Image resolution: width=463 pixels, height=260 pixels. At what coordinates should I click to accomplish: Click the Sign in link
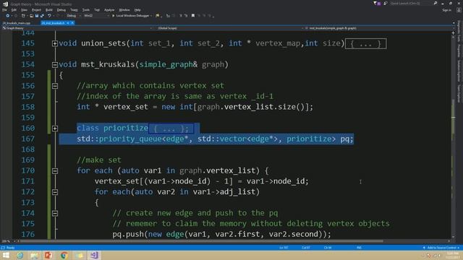click(446, 10)
